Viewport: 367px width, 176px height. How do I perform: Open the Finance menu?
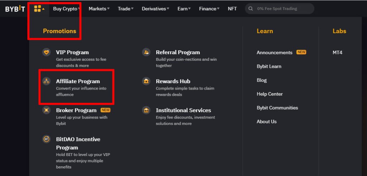pyautogui.click(x=209, y=9)
